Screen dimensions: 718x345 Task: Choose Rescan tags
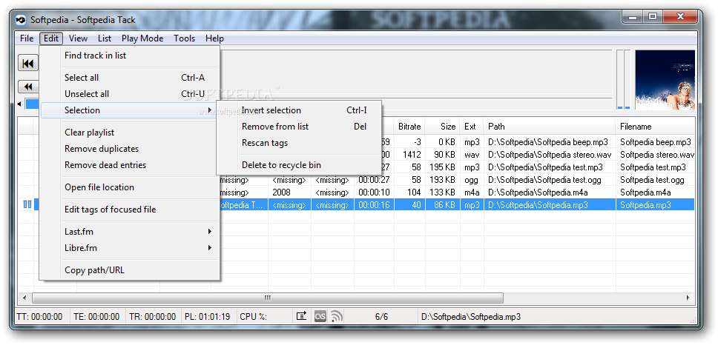coord(299,143)
